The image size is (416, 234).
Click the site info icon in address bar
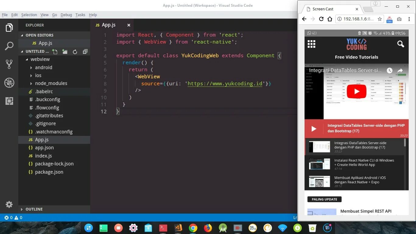[x=340, y=19]
